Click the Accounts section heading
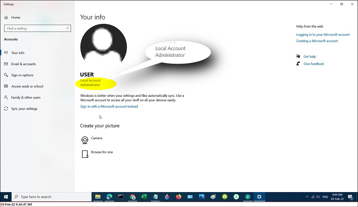Screen dimensions: 358x207 11,39
